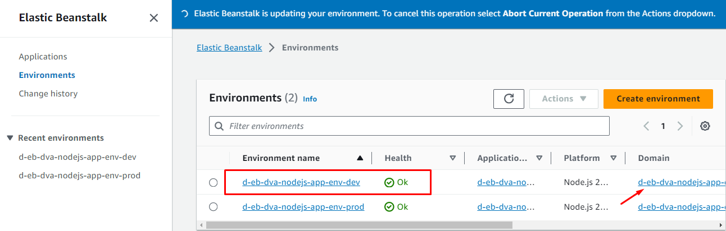The height and width of the screenshot is (231, 726).
Task: Click the horizontal scrollbar under the table
Action: pyautogui.click(x=360, y=225)
